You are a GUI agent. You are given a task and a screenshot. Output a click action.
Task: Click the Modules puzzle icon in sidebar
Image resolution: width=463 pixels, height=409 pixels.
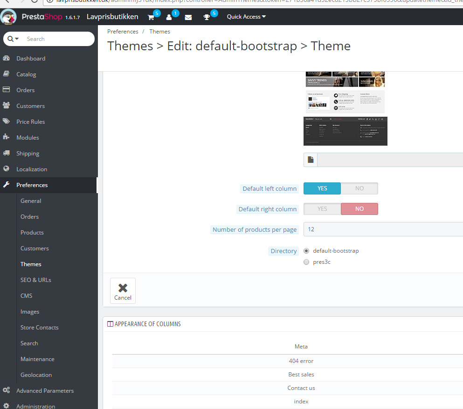point(6,137)
